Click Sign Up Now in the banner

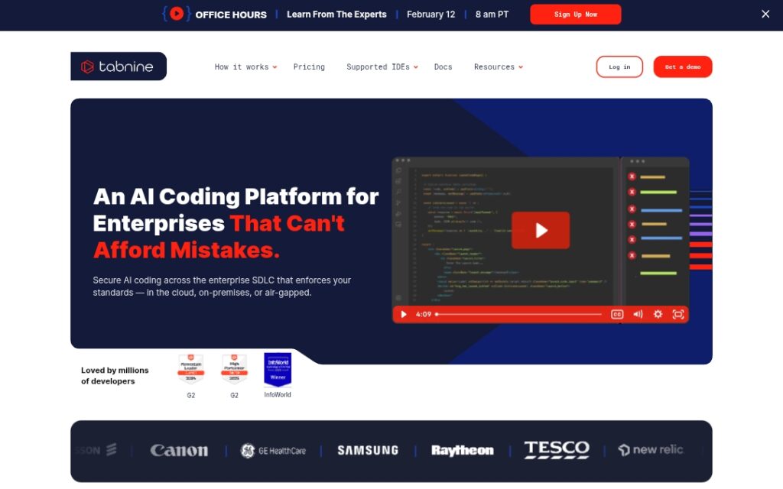tap(575, 15)
